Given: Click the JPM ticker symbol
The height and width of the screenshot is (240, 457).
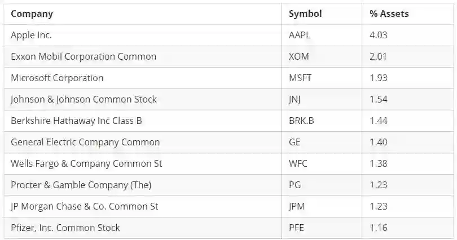Looking at the screenshot, I should click(297, 206).
